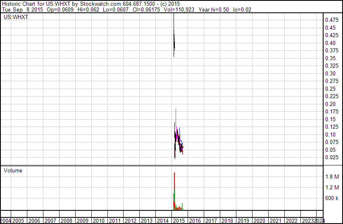Click the Hi=0.062 high price value
This screenshot has height=224, width=343.
[x=88, y=9]
